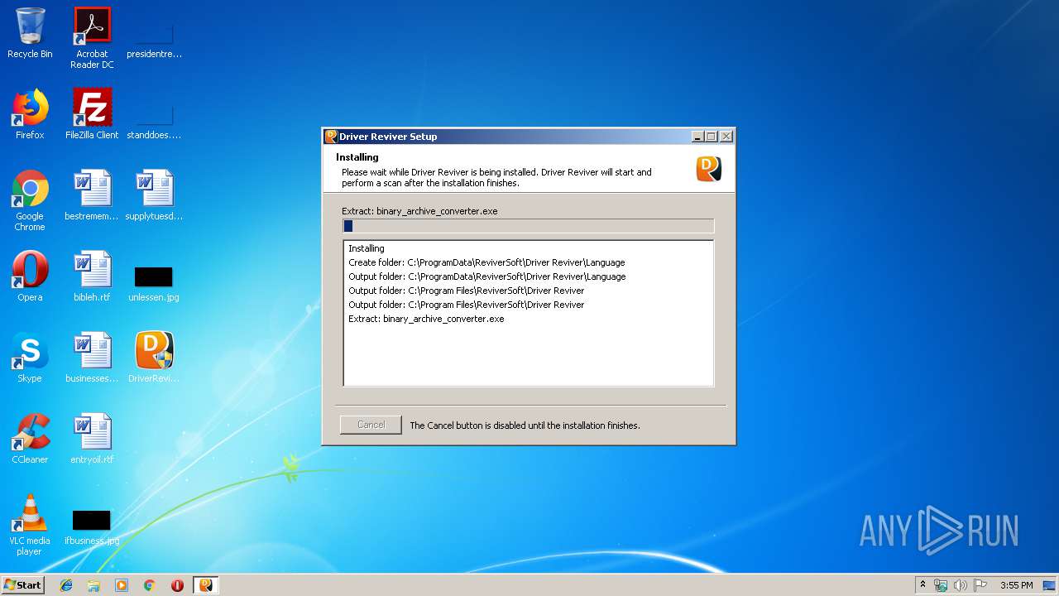
Task: Select ifbusiness.jpg image file
Action: 92,527
